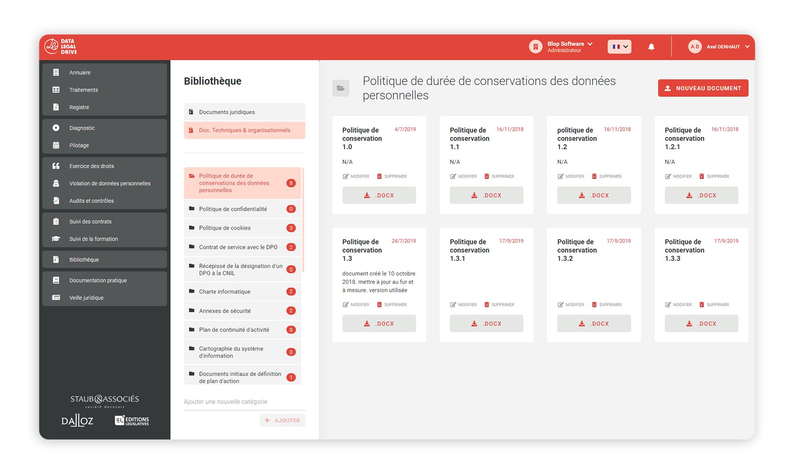Click the AJOUTER category button
This screenshot has width=791, height=473.
click(x=282, y=420)
